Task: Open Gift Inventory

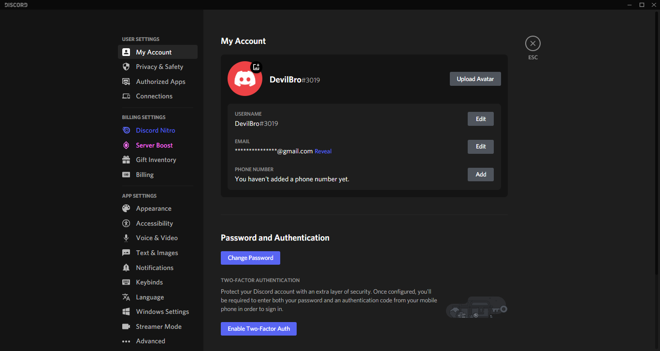Action: click(158, 160)
